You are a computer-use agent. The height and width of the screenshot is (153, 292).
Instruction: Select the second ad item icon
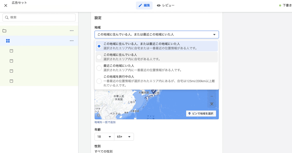[11, 61]
